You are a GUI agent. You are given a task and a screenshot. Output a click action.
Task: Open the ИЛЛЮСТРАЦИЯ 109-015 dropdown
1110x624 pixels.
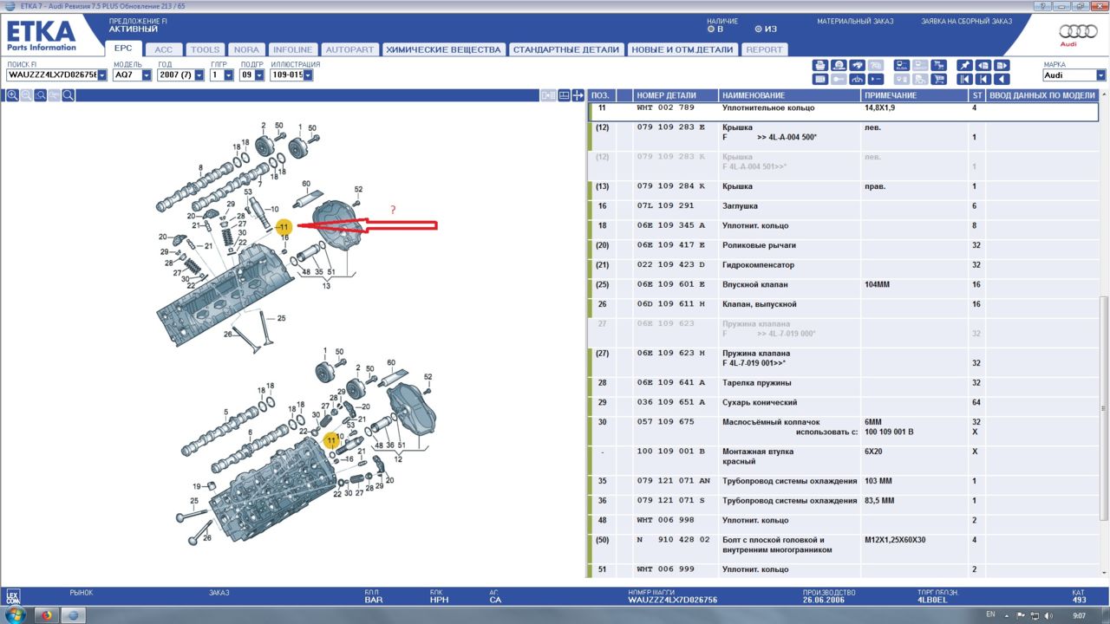[309, 75]
